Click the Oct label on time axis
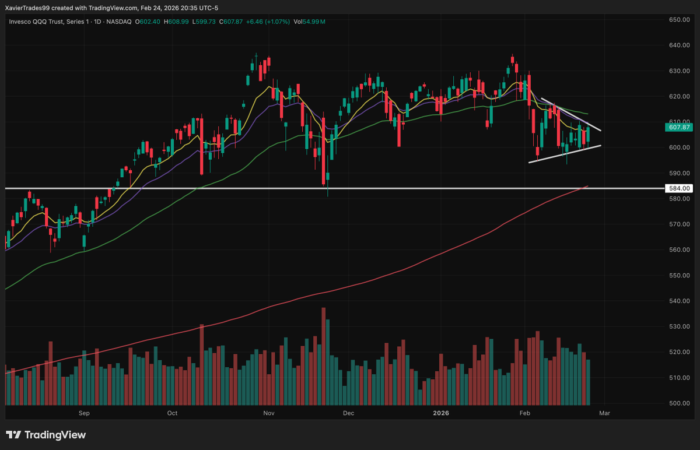The width and height of the screenshot is (700, 450). click(172, 413)
